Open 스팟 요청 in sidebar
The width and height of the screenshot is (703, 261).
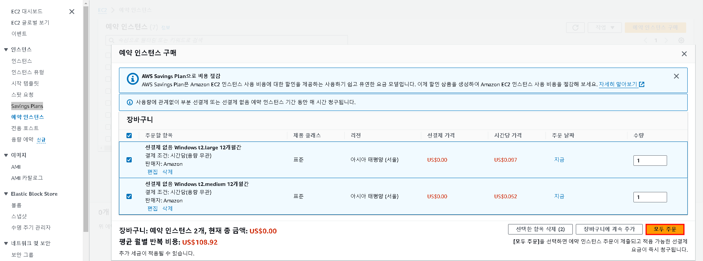[x=22, y=95]
